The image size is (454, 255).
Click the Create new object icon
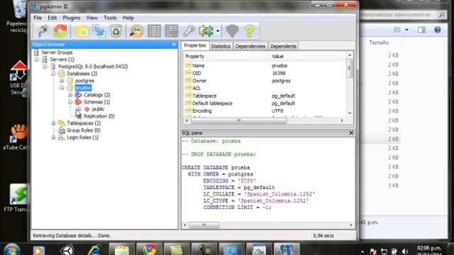tap(99, 31)
